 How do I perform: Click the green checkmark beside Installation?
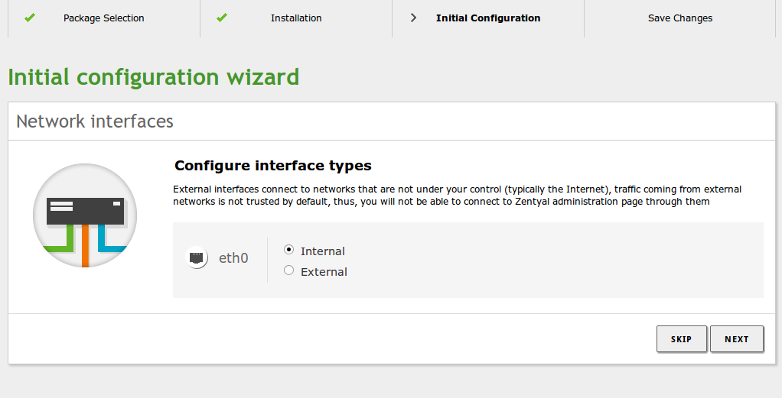click(222, 18)
